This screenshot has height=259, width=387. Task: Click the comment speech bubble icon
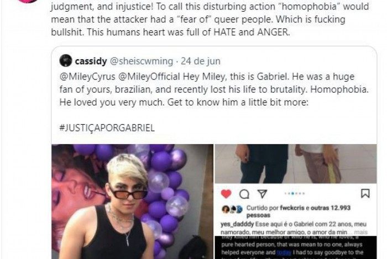244,194
